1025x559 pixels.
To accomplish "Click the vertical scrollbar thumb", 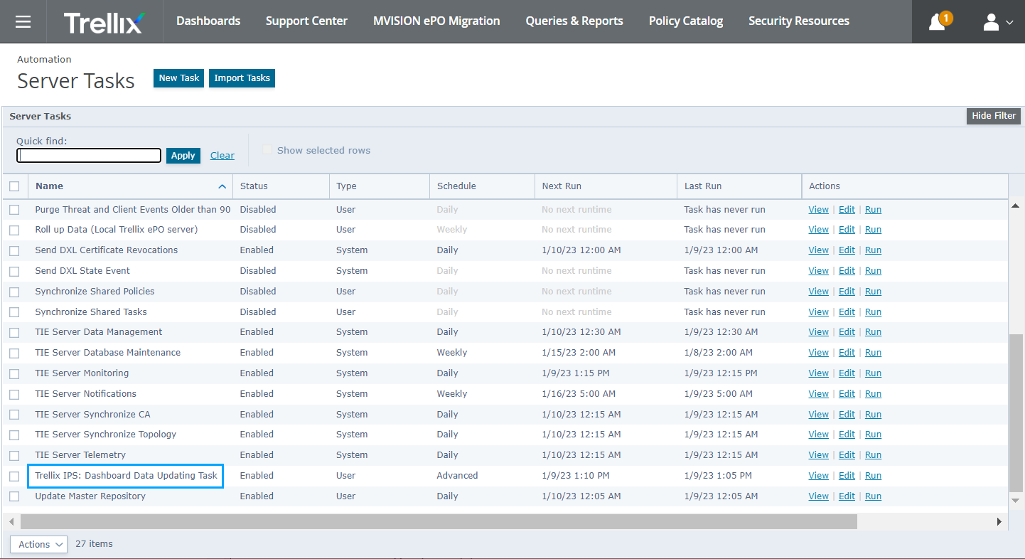I will tap(1016, 412).
